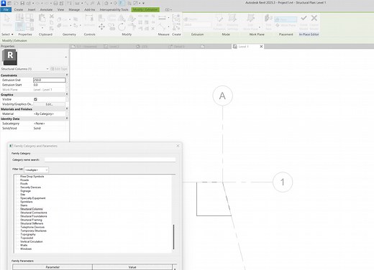
Task: Click grid bubble 1 in the drawing
Action: point(283,182)
